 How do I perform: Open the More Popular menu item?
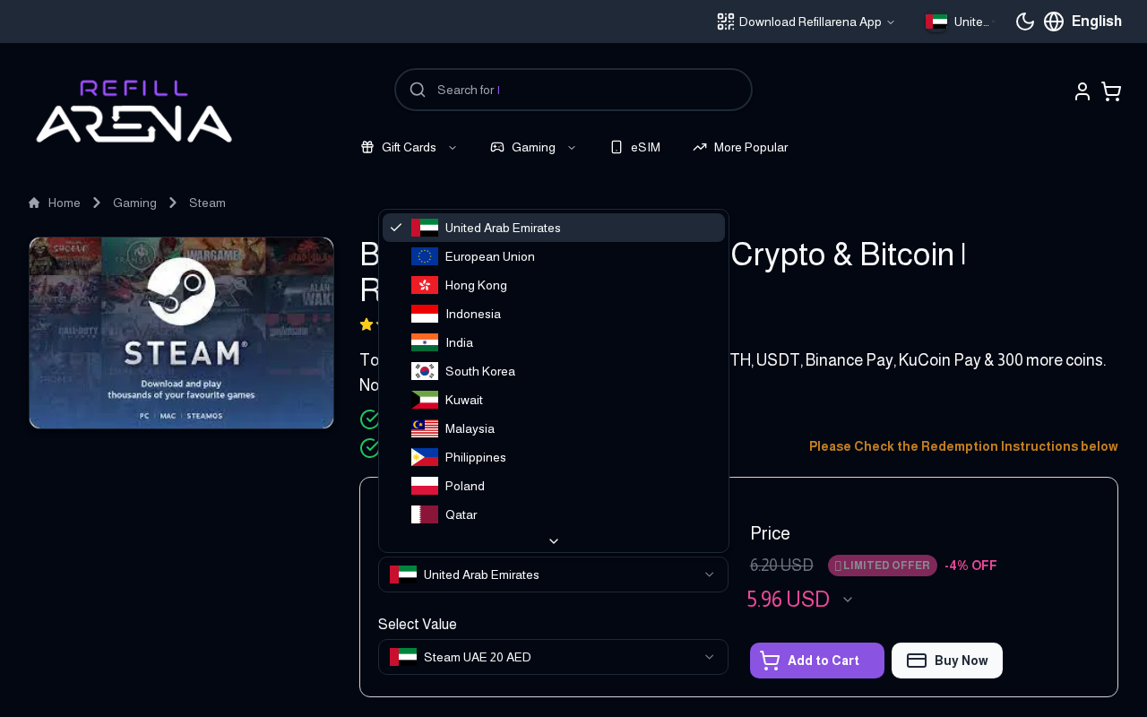click(x=740, y=147)
